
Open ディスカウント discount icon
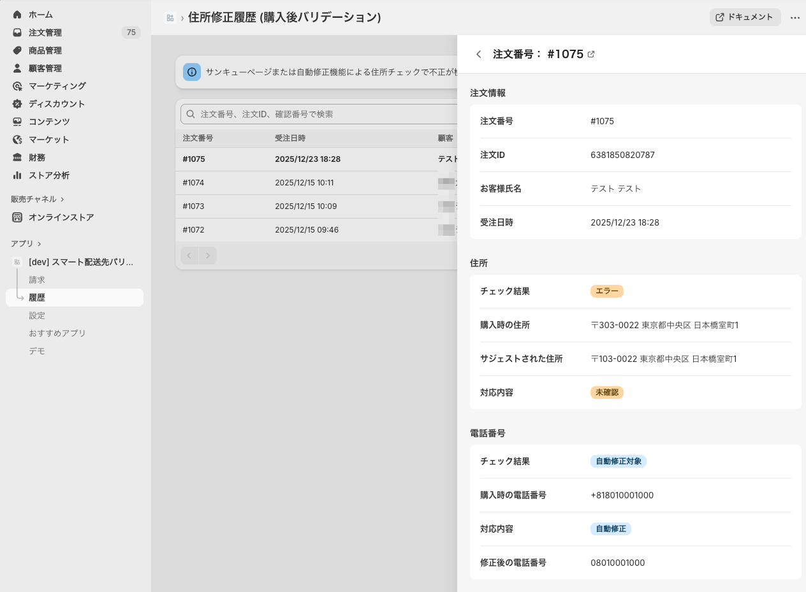tap(17, 104)
